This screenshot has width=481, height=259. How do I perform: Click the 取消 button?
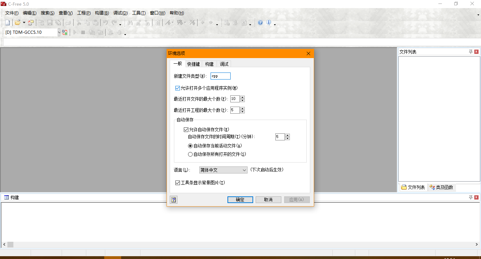[268, 200]
